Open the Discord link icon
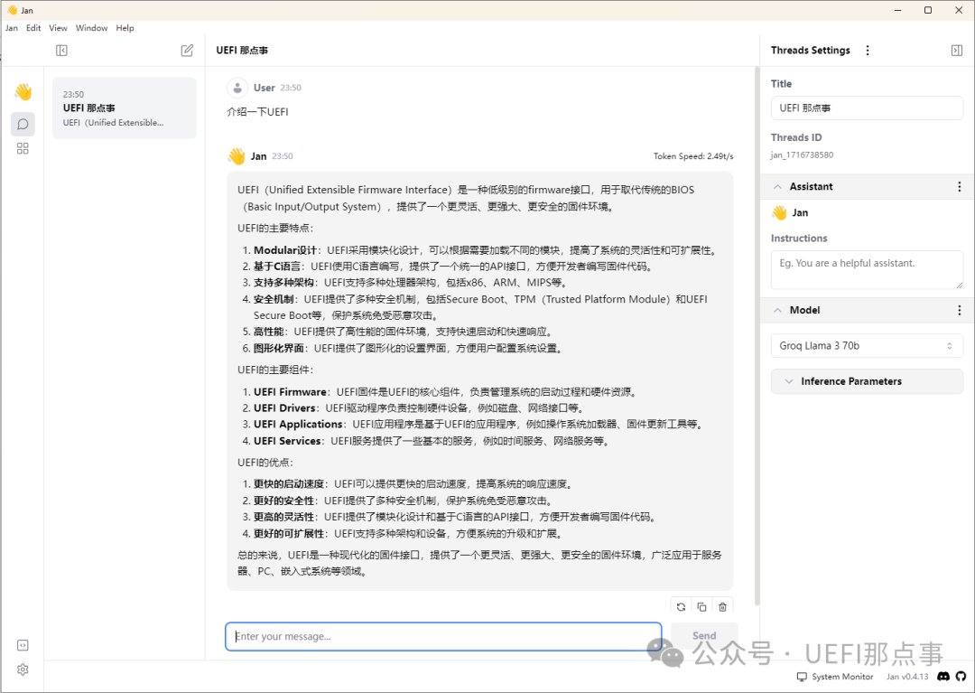 [943, 676]
